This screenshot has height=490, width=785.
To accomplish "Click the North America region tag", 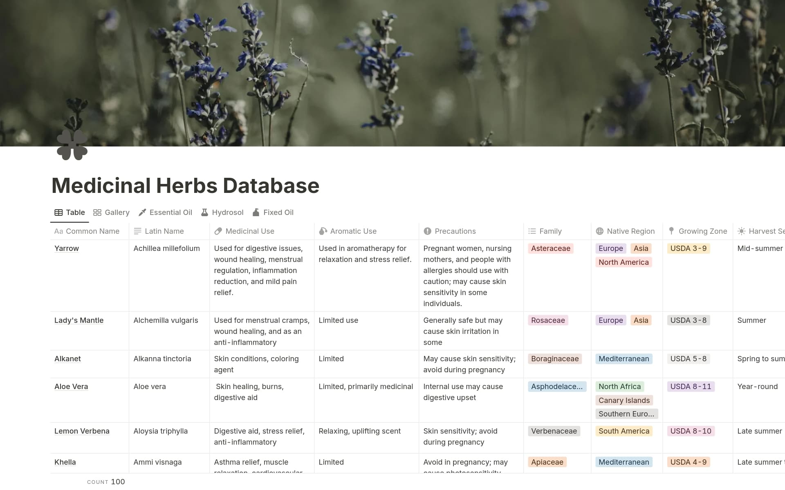I will coord(624,262).
